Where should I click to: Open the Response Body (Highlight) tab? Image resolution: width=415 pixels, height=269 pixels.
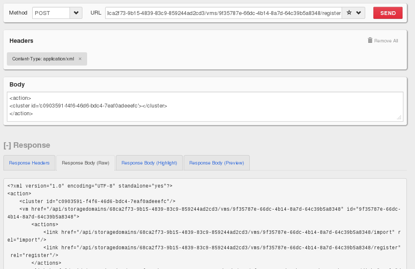pos(149,163)
